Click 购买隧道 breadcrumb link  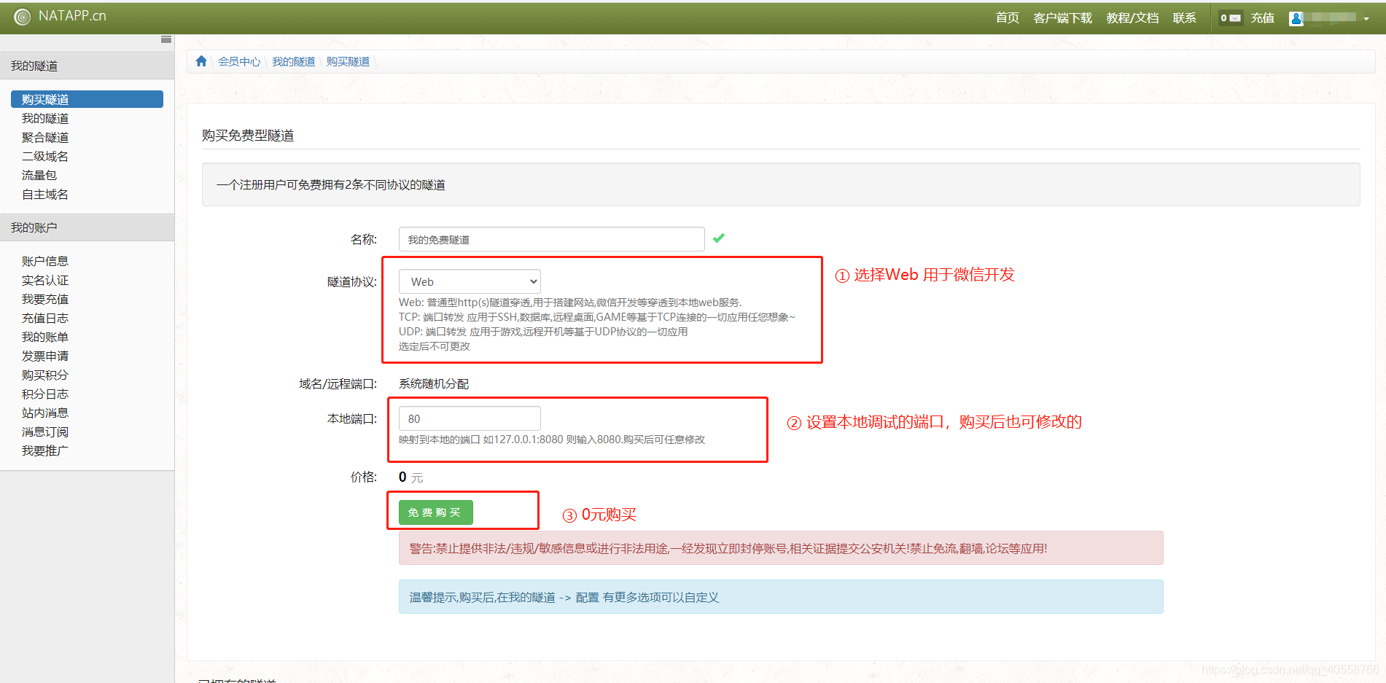[x=348, y=61]
